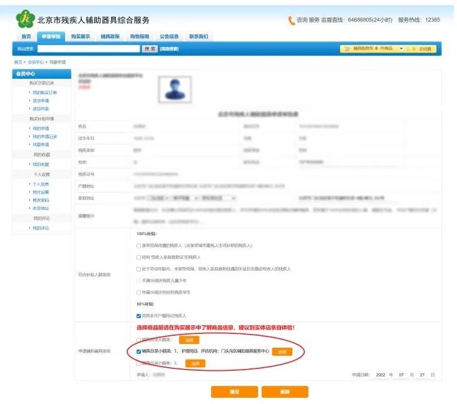The height and width of the screenshot is (404, 457).
Task: Uncheck the 辅具目录小额类 1 护理用品 checkbox
Action: [139, 351]
